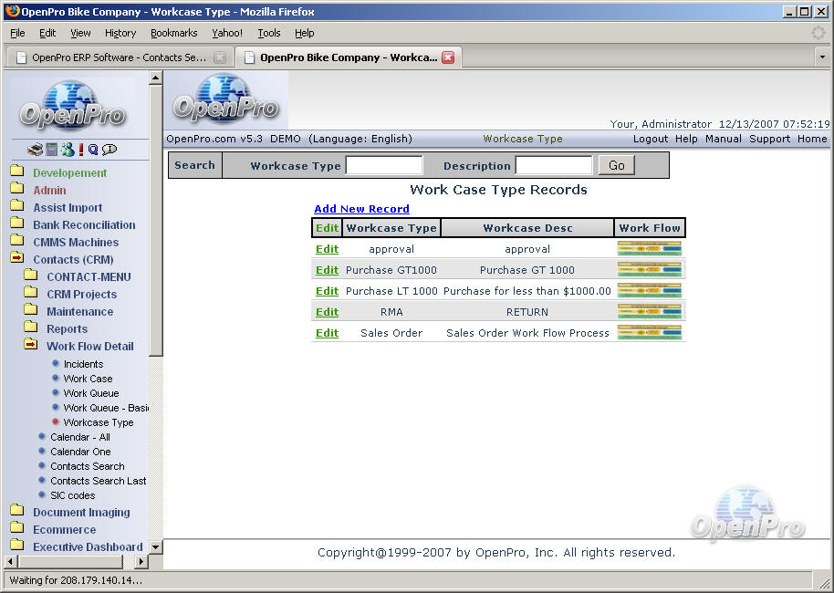
Task: Click sidebar horizontal scrollbar right arrow
Action: coord(141,561)
